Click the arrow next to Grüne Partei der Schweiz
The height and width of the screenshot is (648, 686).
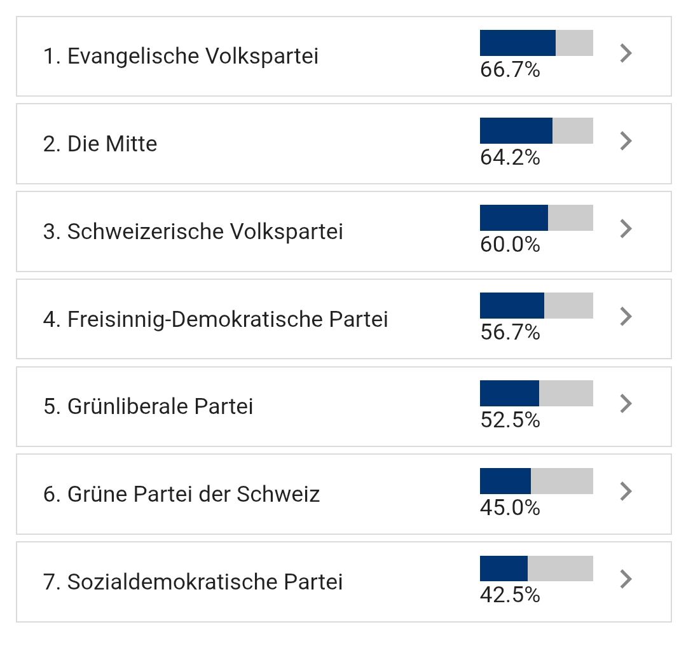[626, 491]
